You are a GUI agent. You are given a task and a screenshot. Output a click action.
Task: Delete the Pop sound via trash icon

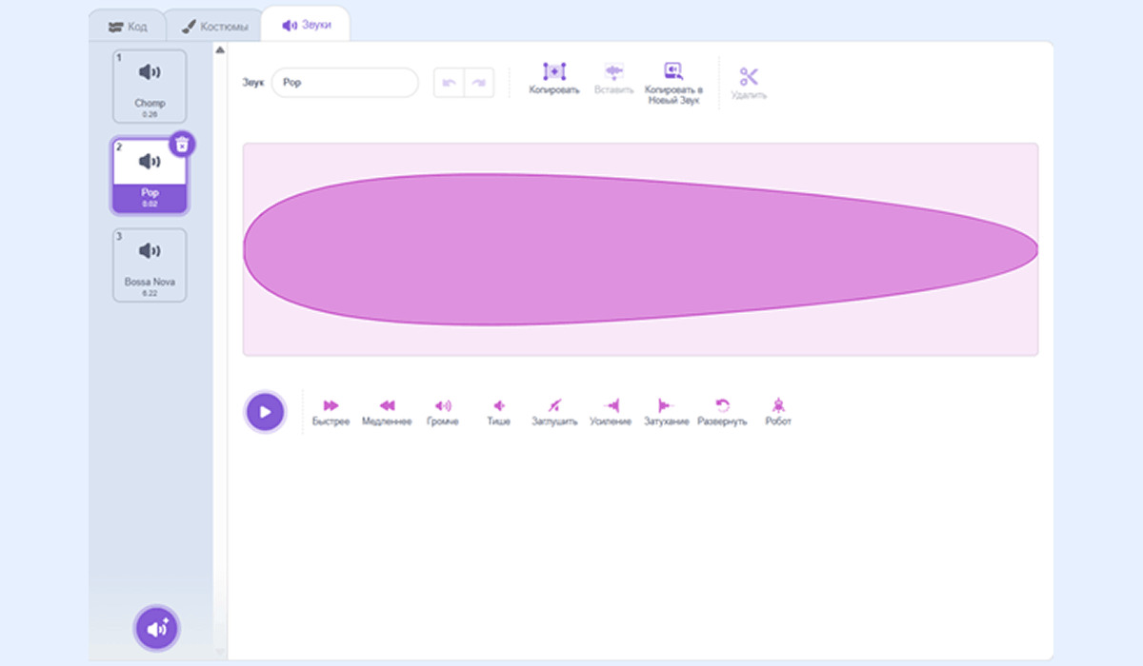coord(183,144)
